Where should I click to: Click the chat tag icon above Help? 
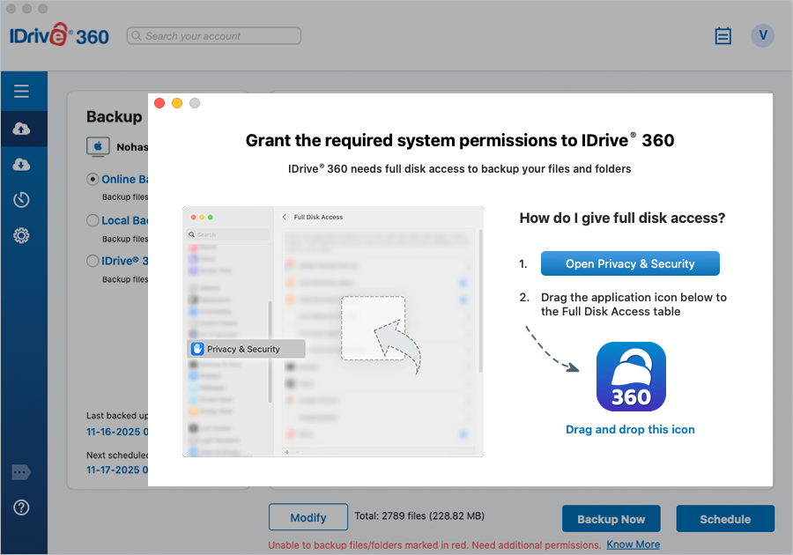(x=22, y=473)
